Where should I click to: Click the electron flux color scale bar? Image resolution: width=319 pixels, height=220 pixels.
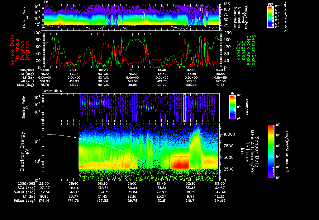click(x=271, y=151)
